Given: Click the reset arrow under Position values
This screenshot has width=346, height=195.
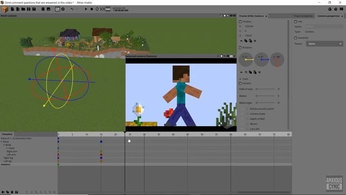Looking at the screenshot, I should tap(241, 41).
